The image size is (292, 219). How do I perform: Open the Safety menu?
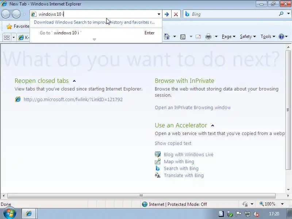tap(248, 36)
